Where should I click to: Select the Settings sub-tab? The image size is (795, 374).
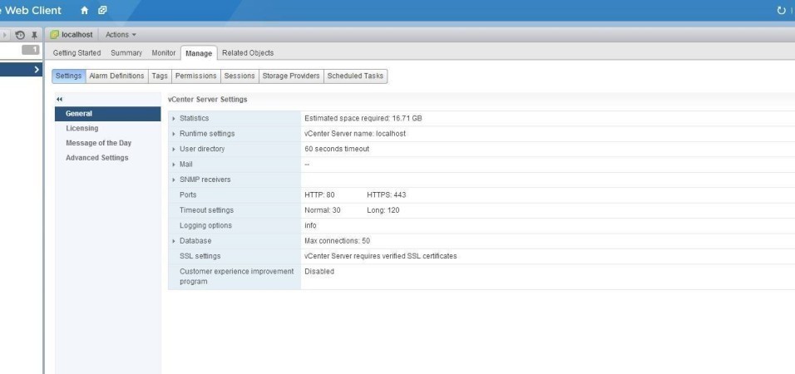[x=68, y=76]
